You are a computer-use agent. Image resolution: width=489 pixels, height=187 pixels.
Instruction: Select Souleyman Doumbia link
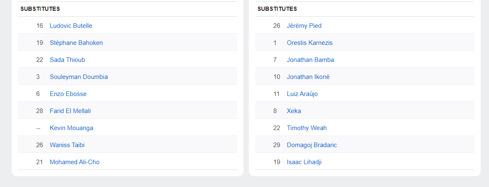point(79,77)
